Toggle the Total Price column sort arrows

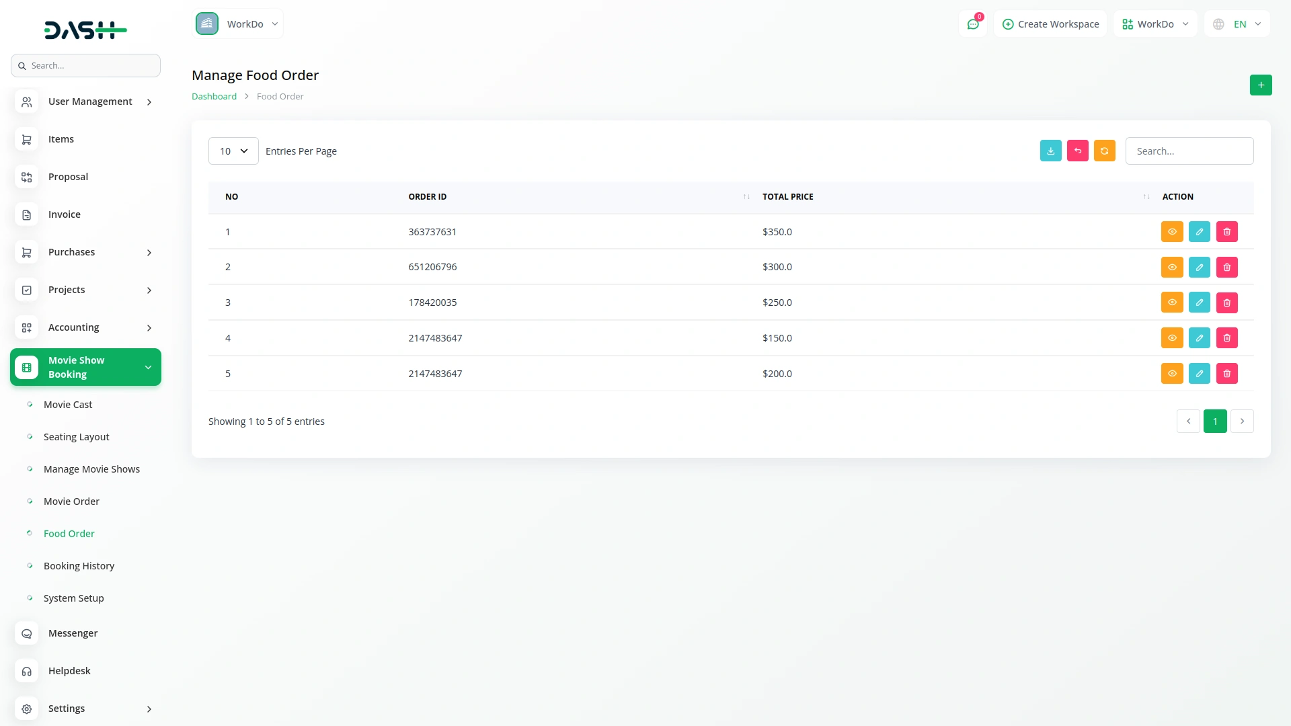(x=746, y=196)
